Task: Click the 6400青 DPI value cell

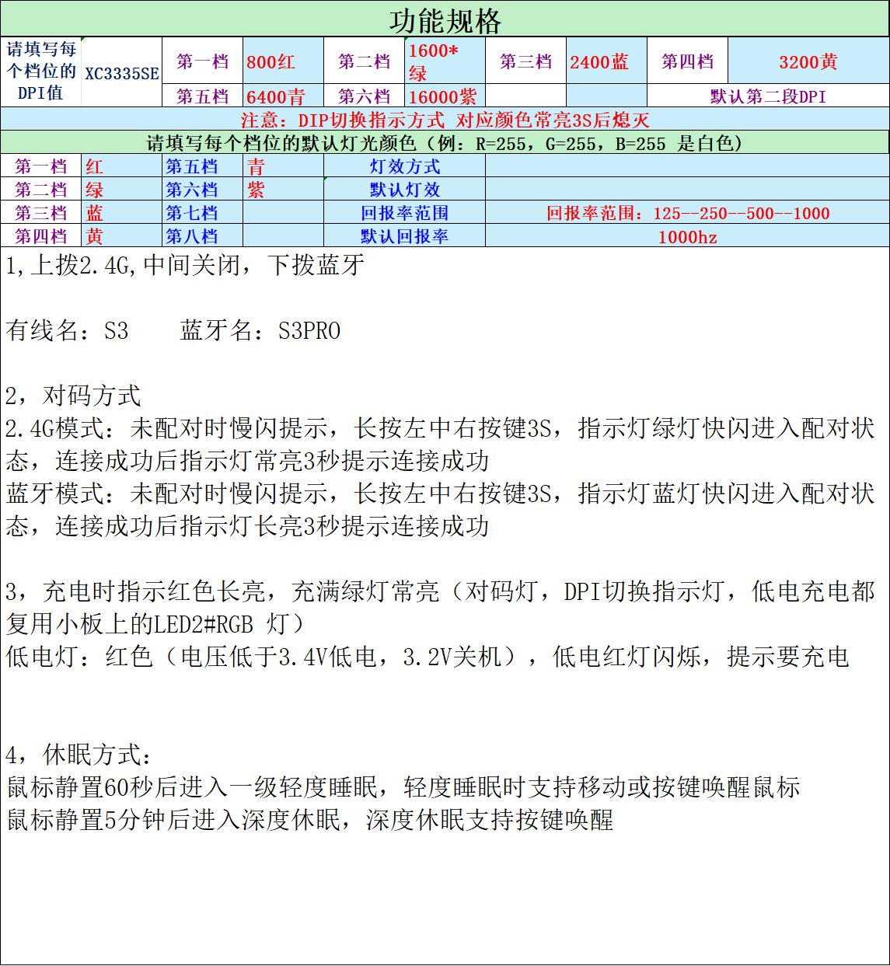Action: pyautogui.click(x=283, y=96)
